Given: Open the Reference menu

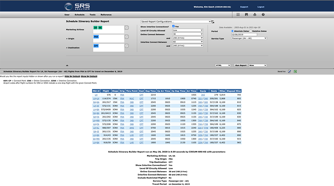Looking at the screenshot, I should [x=106, y=15].
